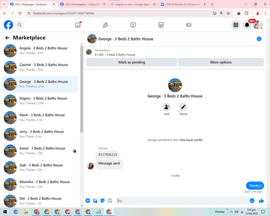Screen dimensions: 270x216
Task: Open Chrome three-dot menu
Action: tap(265, 13)
